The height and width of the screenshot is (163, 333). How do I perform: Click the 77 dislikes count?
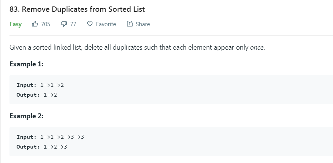[73, 24]
